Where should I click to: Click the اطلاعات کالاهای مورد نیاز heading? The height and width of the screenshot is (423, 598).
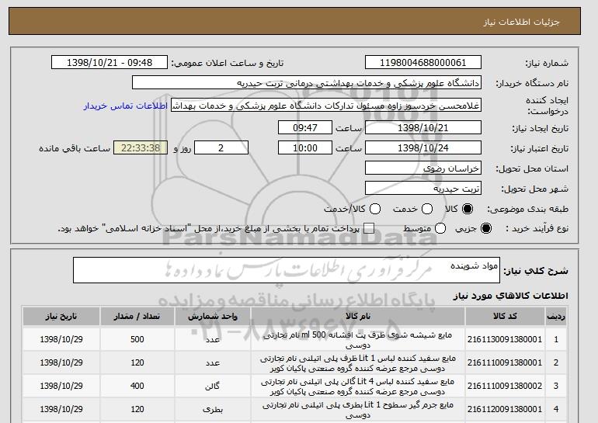pos(511,296)
